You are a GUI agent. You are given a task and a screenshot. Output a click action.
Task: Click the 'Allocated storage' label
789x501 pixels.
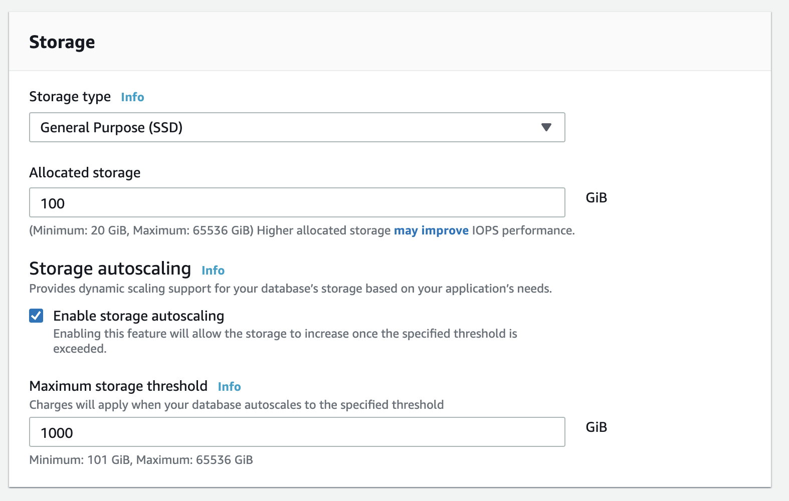tap(85, 172)
